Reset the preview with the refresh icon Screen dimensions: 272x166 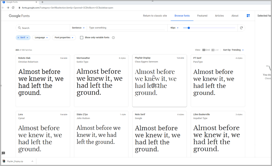point(241,28)
